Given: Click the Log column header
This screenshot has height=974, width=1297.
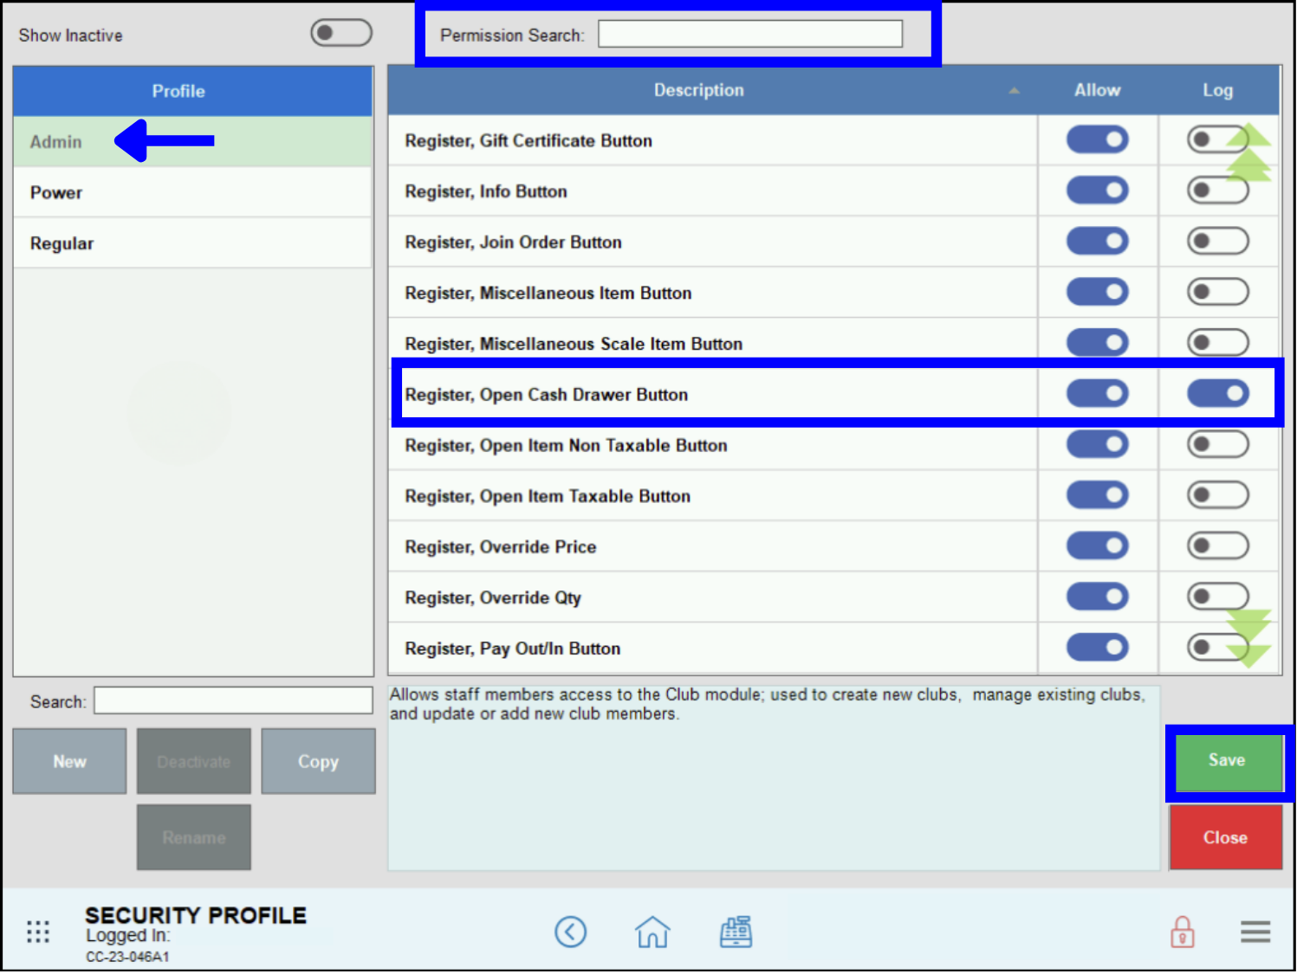Looking at the screenshot, I should coord(1217,90).
